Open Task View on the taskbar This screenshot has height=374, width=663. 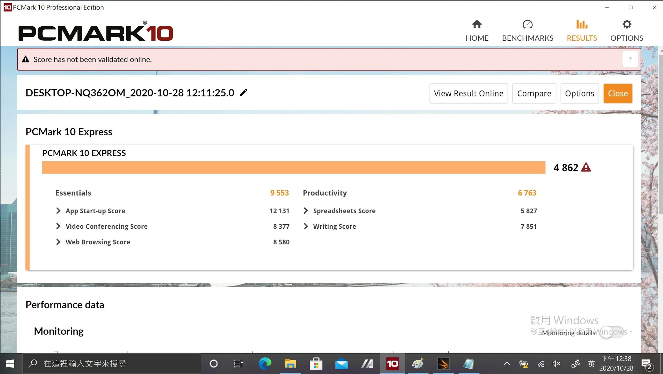point(239,364)
